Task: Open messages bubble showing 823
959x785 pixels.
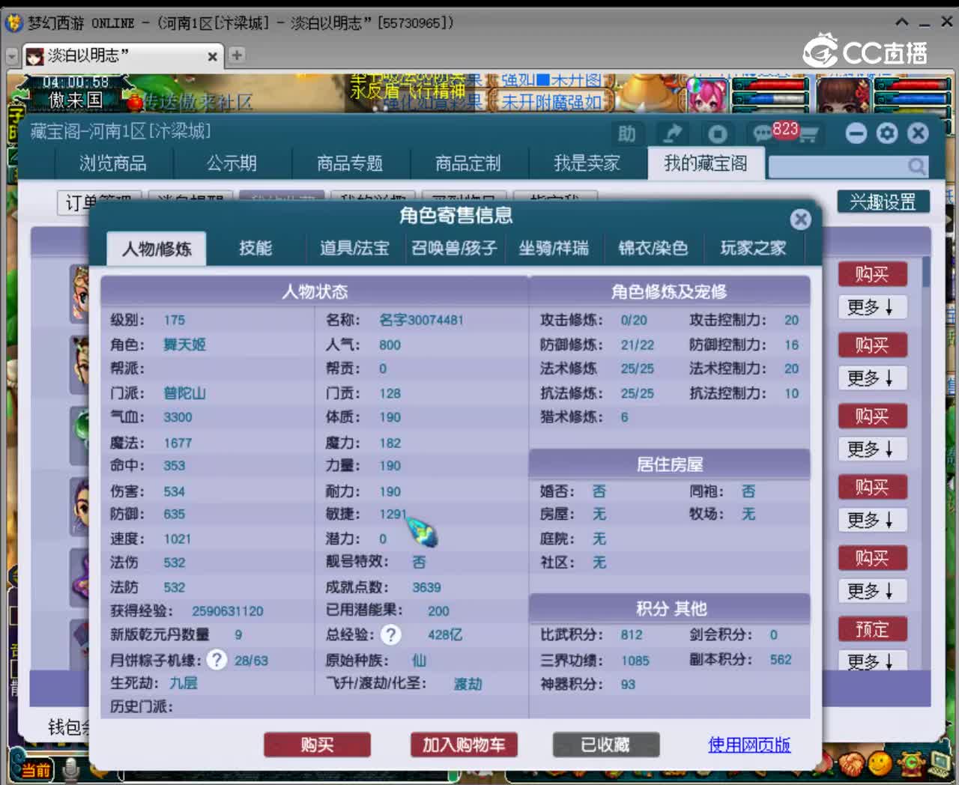Action: click(775, 132)
